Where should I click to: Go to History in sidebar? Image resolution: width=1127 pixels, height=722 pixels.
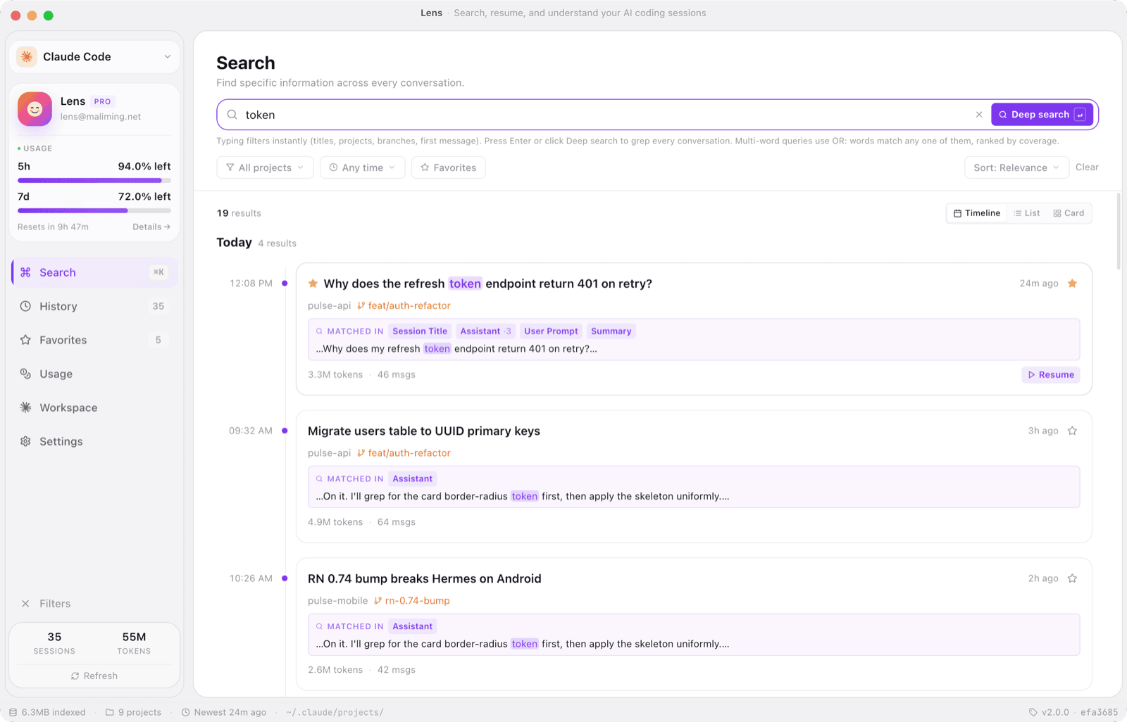pos(94,306)
